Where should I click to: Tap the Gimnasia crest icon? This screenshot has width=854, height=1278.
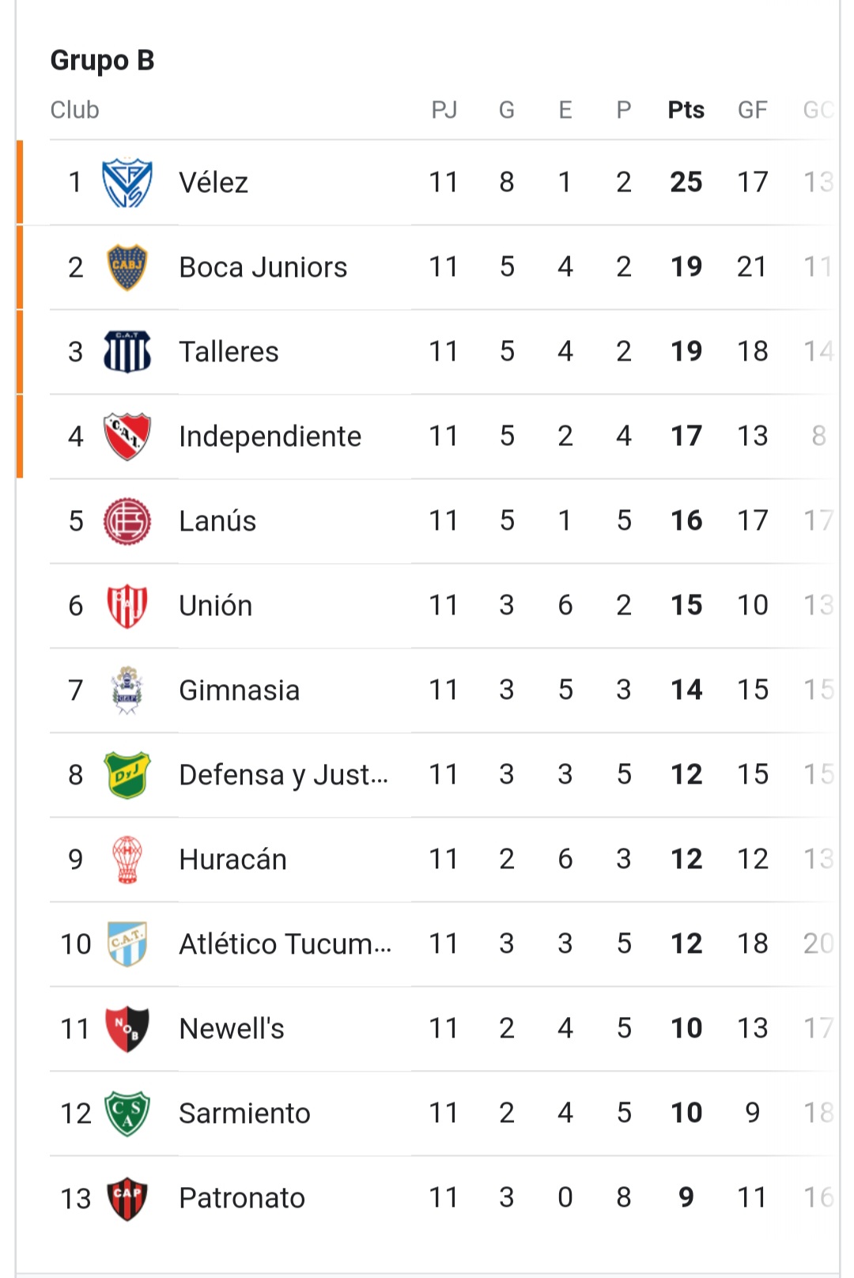127,690
